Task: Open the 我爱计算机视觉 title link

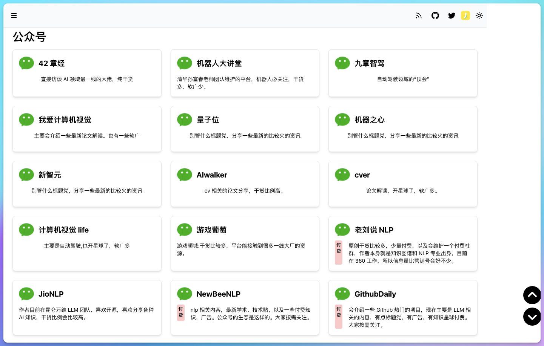Action: point(65,120)
